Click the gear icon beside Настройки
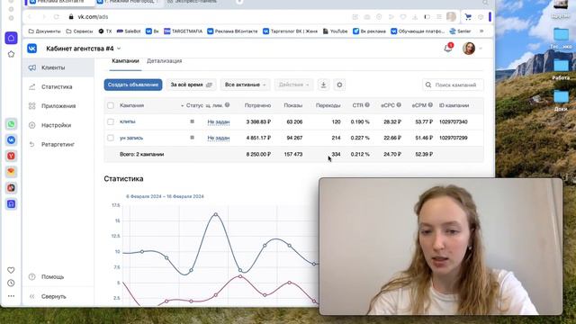The width and height of the screenshot is (576, 324). 32,125
